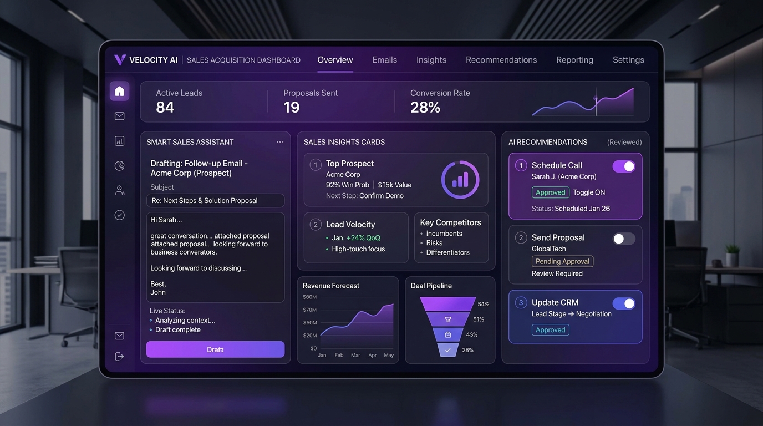This screenshot has width=763, height=426.
Task: Open the checkmark circle sidebar icon
Action: pyautogui.click(x=119, y=215)
